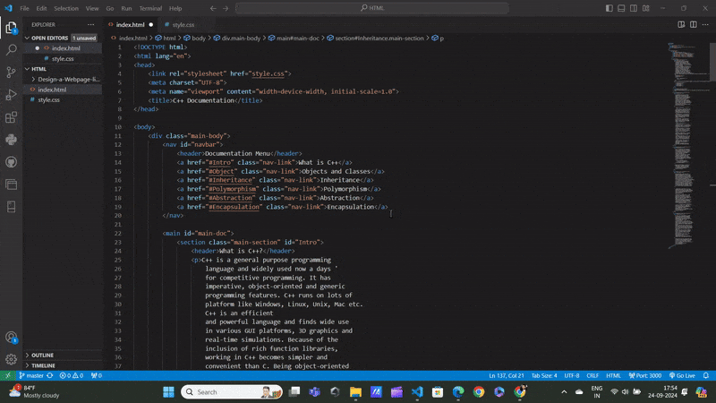
Task: Open the Run menu
Action: click(x=126, y=8)
